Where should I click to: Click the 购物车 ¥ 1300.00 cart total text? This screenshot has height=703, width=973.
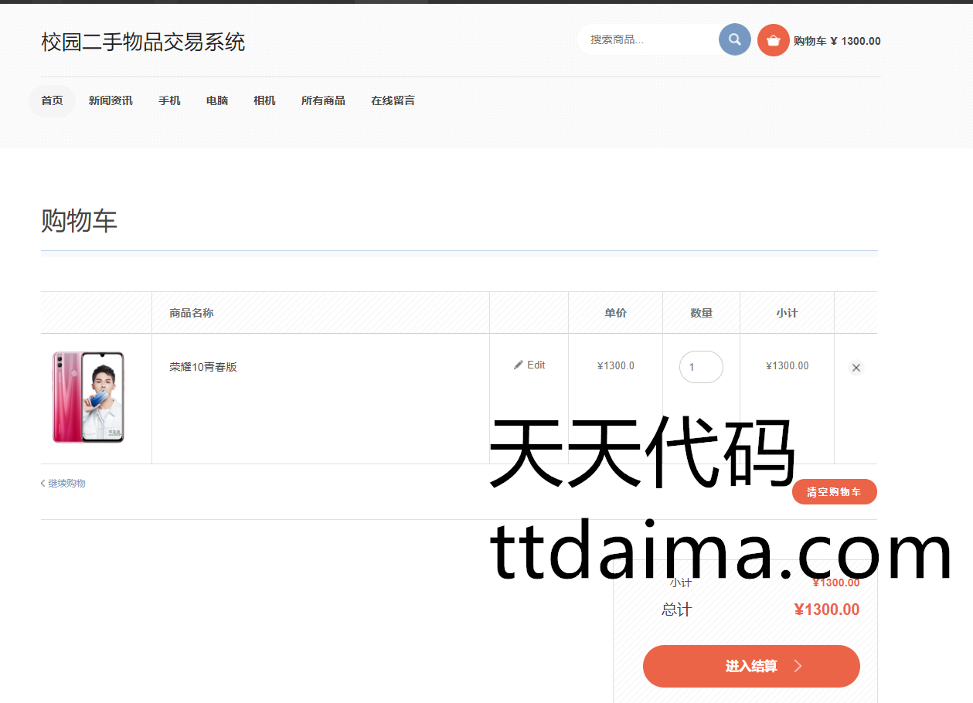(x=837, y=41)
